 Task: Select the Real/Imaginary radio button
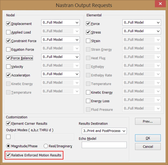(46, 146)
